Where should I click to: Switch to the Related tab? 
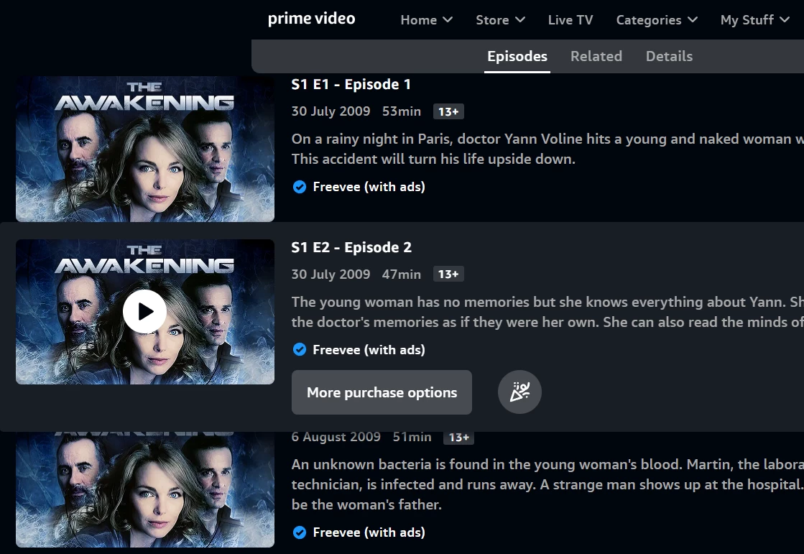[596, 57]
